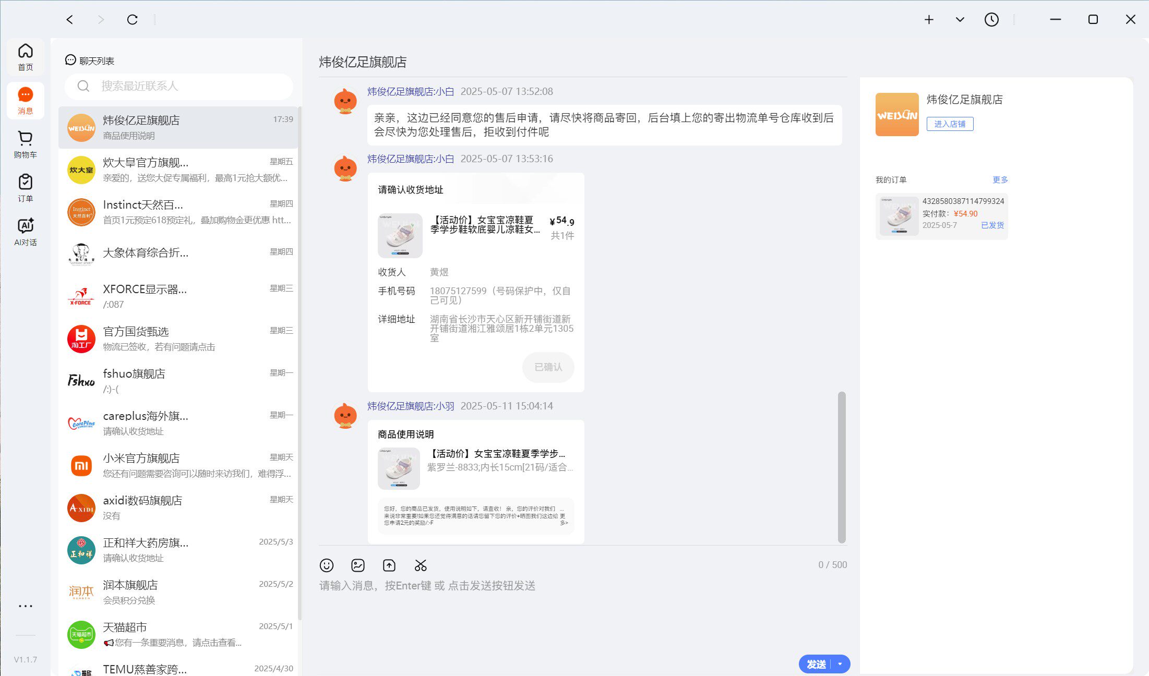This screenshot has width=1149, height=676.
Task: Open the chevron dropdown next to the plus icon
Action: coord(959,19)
